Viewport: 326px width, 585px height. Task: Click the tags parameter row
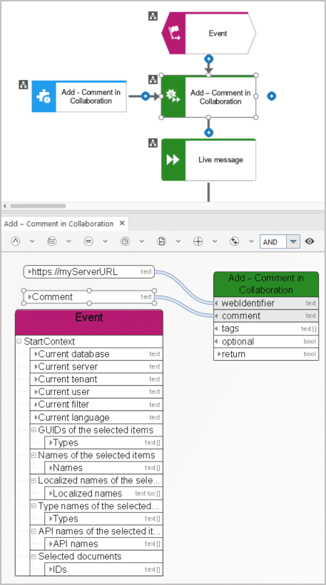pos(266,329)
